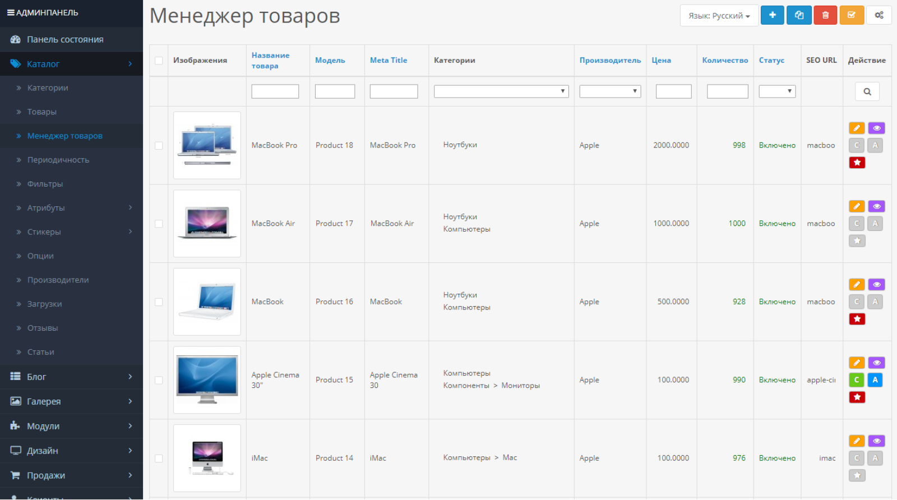Sort by Meta Title column
897x500 pixels.
[389, 61]
